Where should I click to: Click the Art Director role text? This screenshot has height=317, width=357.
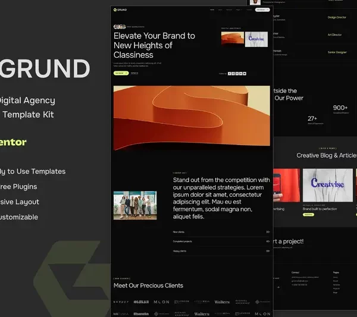tap(334, 35)
